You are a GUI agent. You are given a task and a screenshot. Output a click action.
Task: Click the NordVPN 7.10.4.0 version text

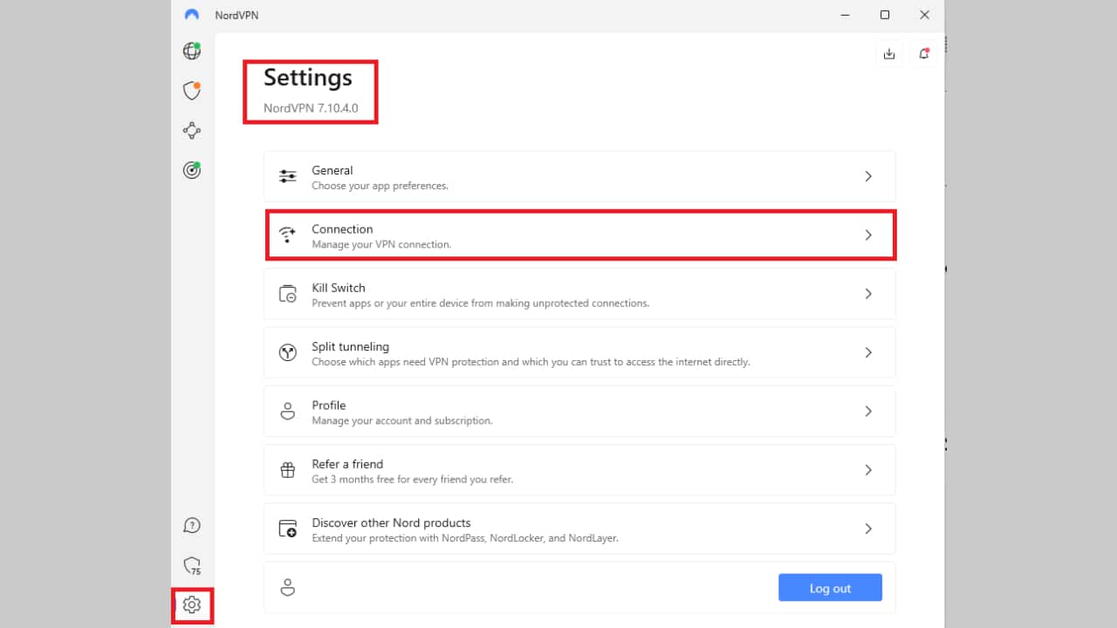point(311,109)
